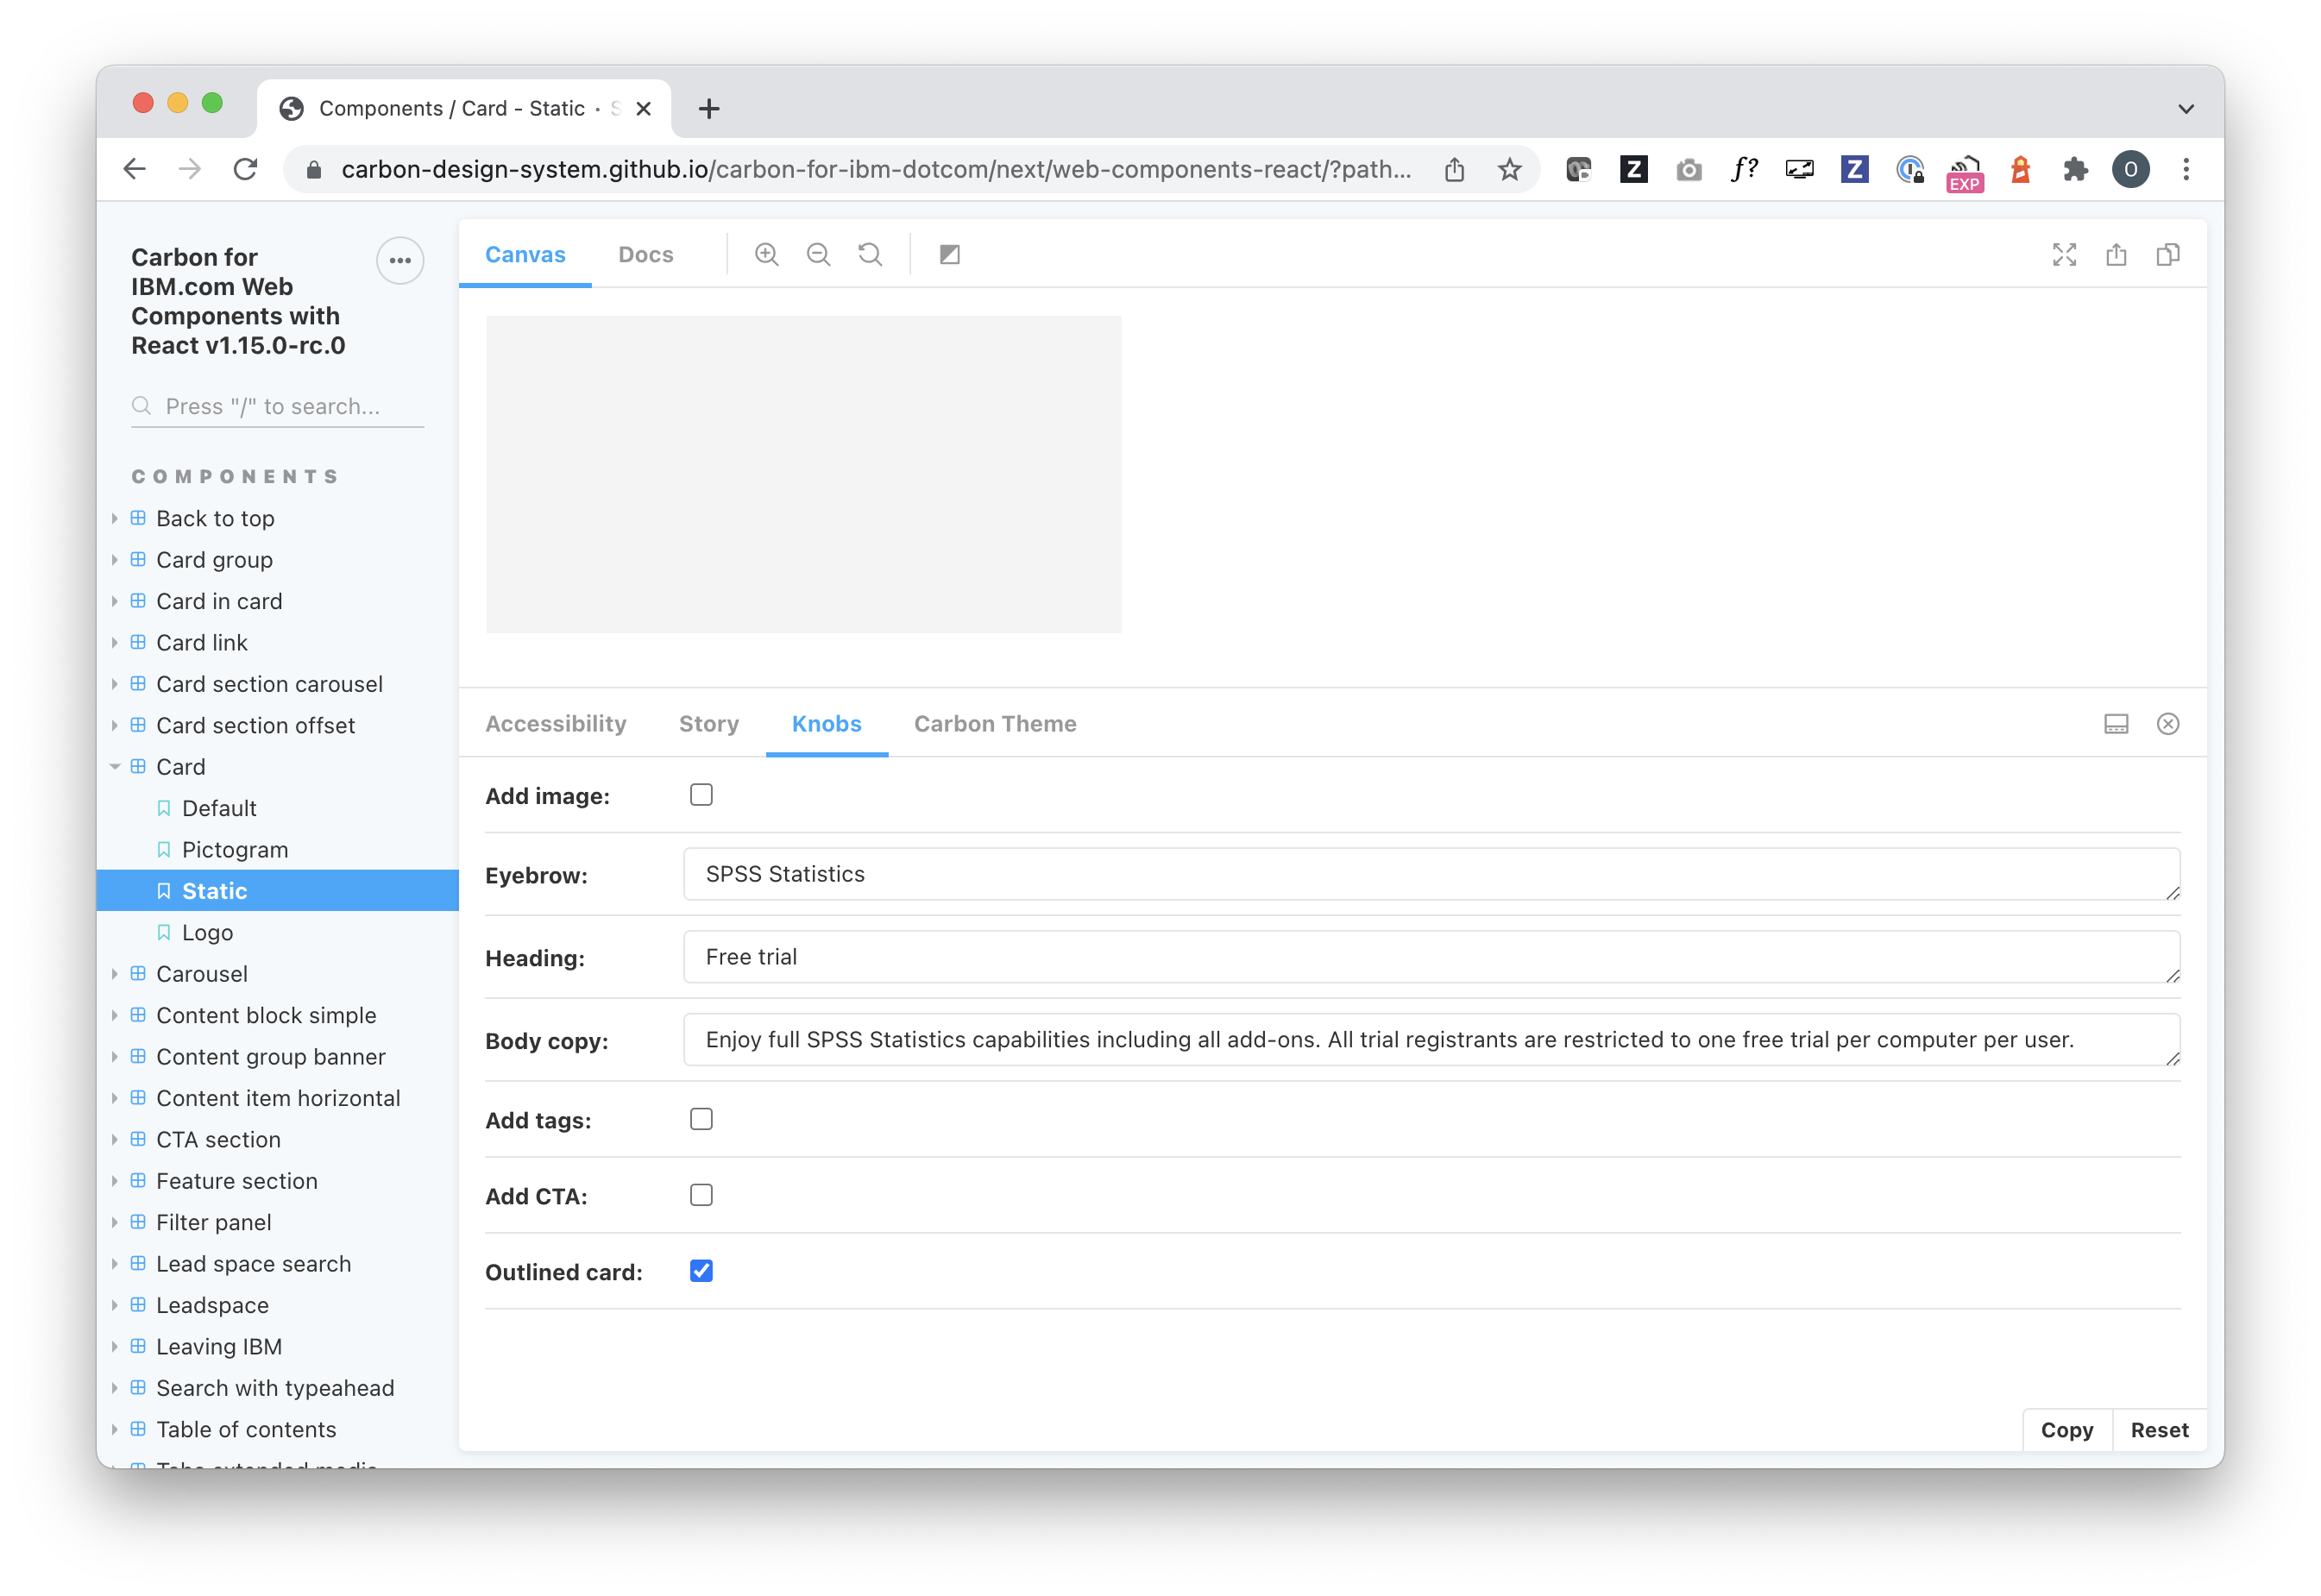The height and width of the screenshot is (1596, 2321).
Task: Reset canvas zoom level
Action: point(870,254)
